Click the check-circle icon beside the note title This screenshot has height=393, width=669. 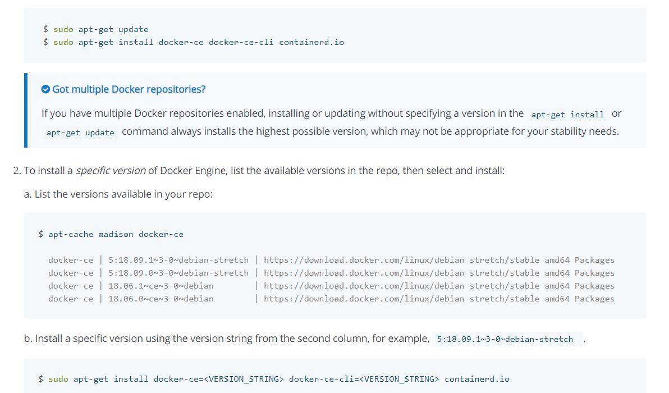(x=46, y=89)
